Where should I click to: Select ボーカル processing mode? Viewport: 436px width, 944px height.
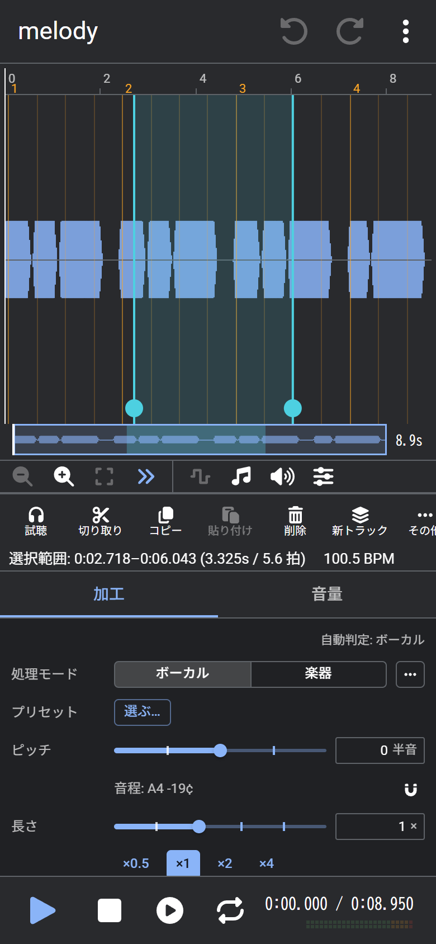click(183, 674)
